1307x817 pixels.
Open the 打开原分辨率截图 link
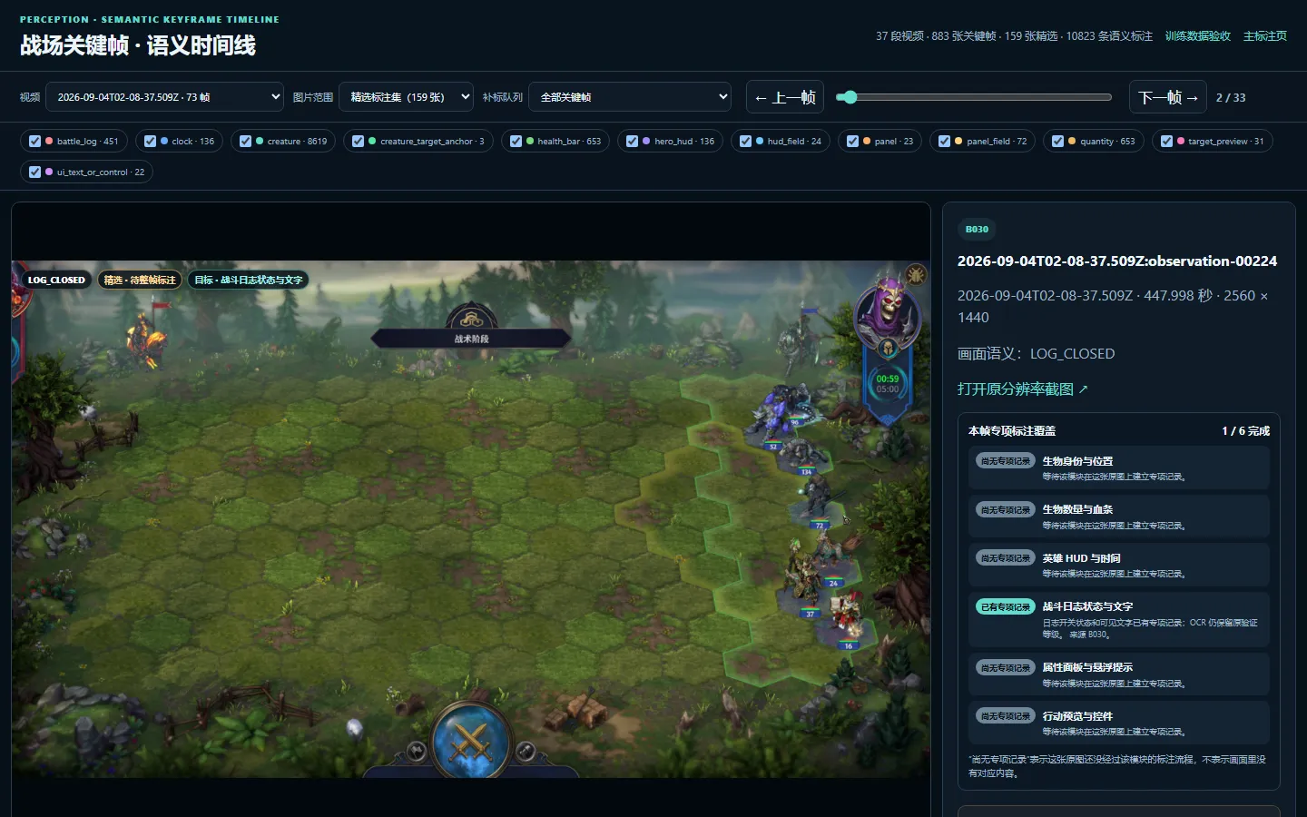point(1023,389)
